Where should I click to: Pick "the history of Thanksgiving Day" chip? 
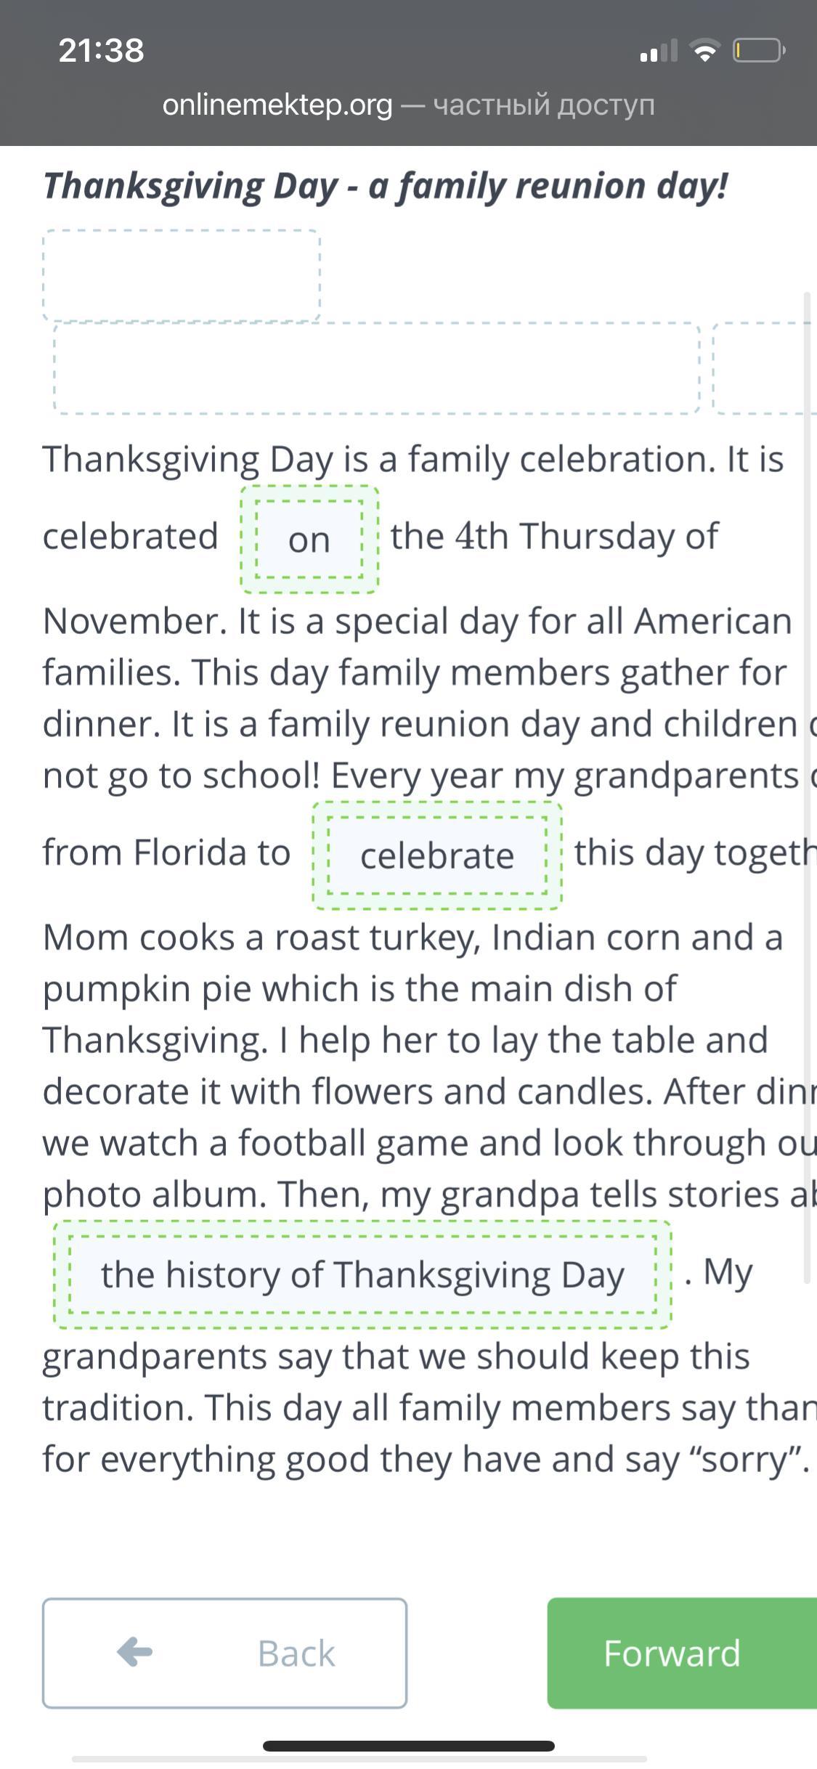click(x=362, y=1274)
